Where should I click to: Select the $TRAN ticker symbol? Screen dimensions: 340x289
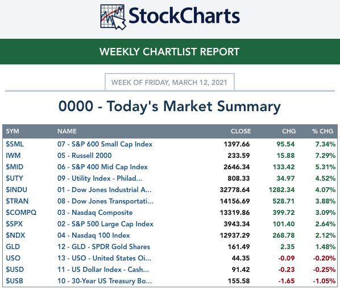pyautogui.click(x=17, y=201)
